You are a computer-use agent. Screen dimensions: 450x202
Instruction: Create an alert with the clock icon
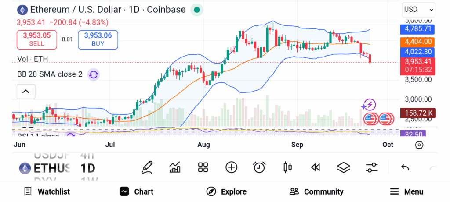(x=259, y=167)
